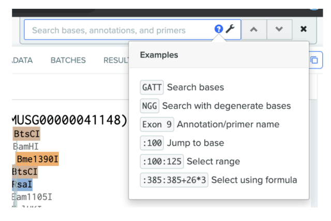
Task: Choose the :385:385+26*3 formula example
Action: click(174, 180)
